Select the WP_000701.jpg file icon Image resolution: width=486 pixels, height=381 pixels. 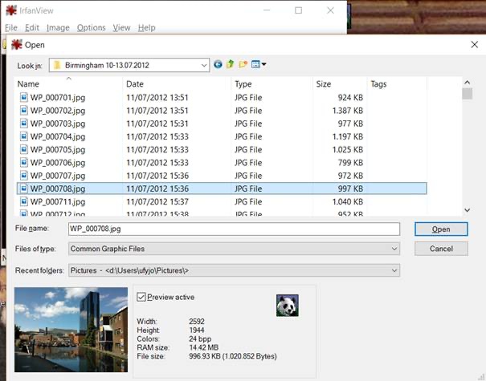tap(24, 98)
